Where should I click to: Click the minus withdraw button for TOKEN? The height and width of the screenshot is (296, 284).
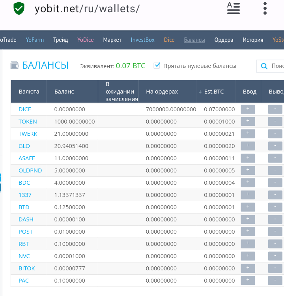275,122
